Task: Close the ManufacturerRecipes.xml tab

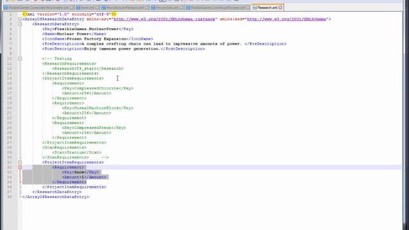Action: pos(146,8)
